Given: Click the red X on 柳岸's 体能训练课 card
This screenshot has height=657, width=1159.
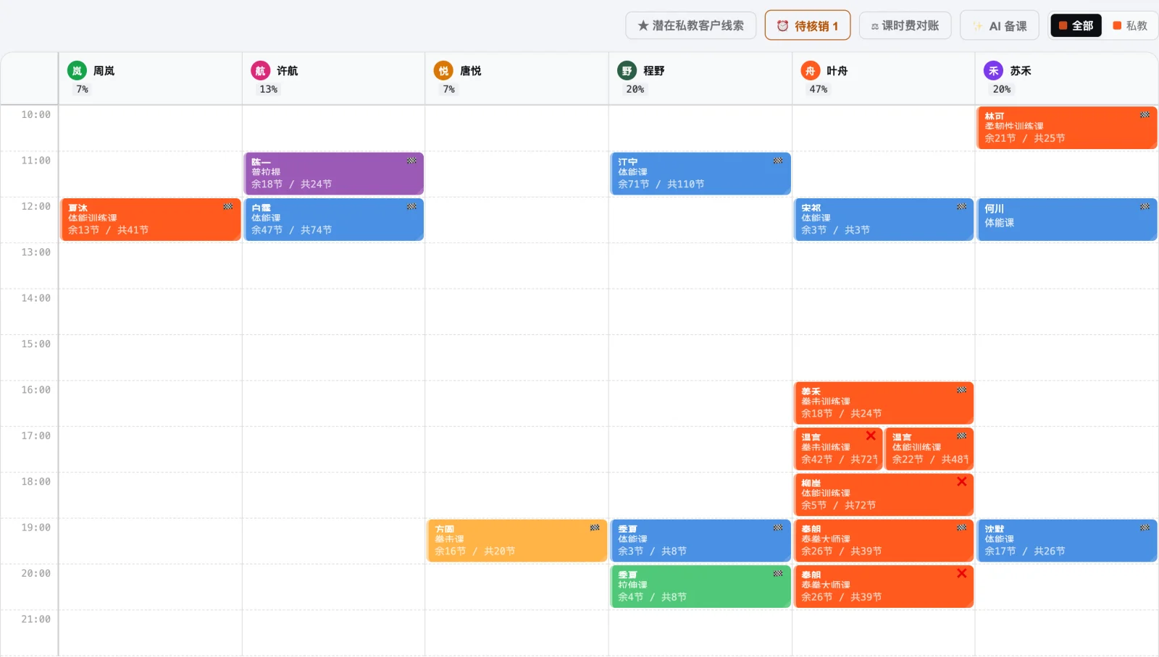Looking at the screenshot, I should click(961, 481).
